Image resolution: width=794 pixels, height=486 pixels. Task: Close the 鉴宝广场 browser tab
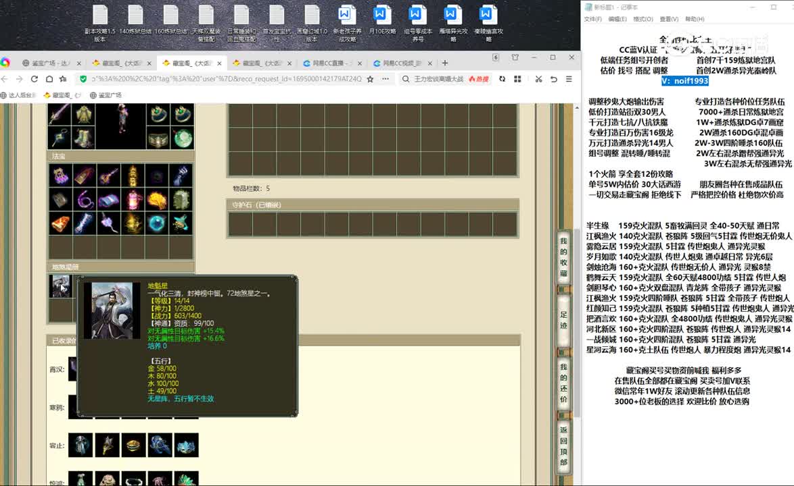point(78,63)
